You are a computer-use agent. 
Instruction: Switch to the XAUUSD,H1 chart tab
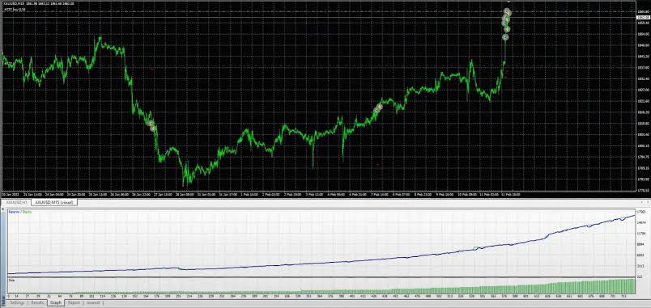click(x=15, y=202)
